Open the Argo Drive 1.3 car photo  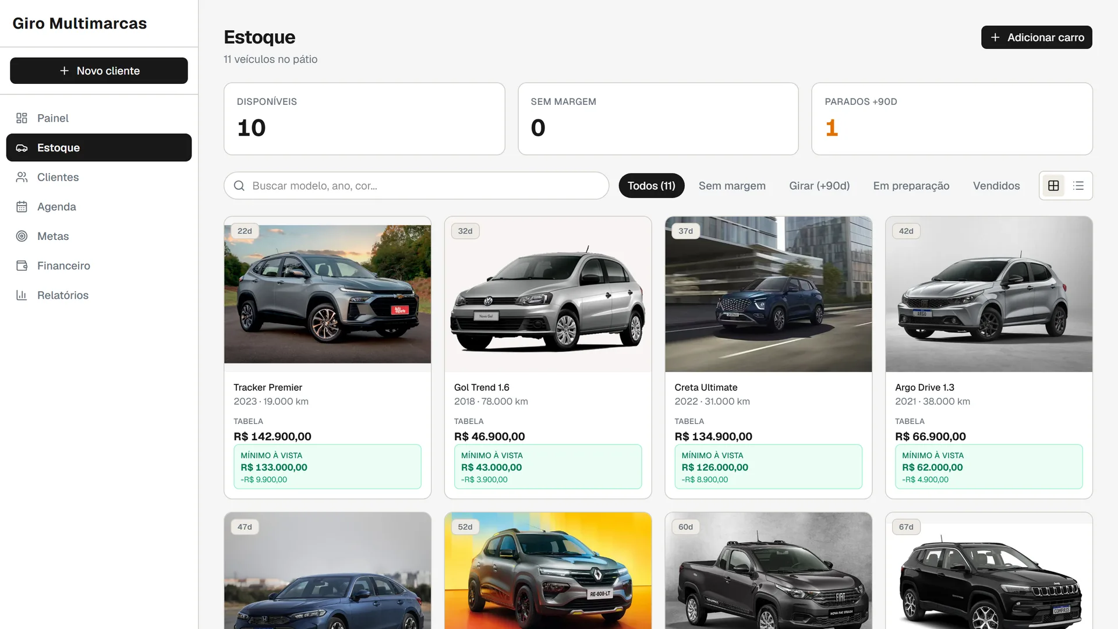pos(989,294)
